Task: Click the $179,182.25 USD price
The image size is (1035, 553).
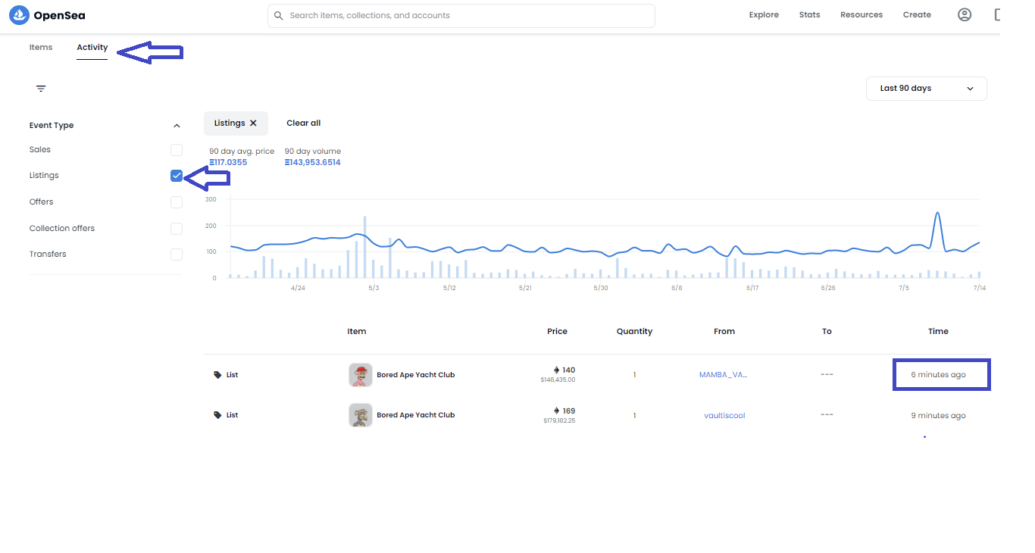Action: click(x=559, y=420)
